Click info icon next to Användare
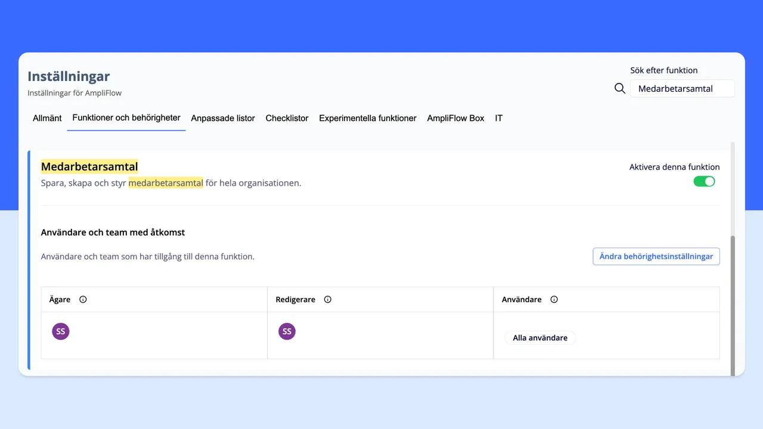This screenshot has width=763, height=429. [554, 300]
